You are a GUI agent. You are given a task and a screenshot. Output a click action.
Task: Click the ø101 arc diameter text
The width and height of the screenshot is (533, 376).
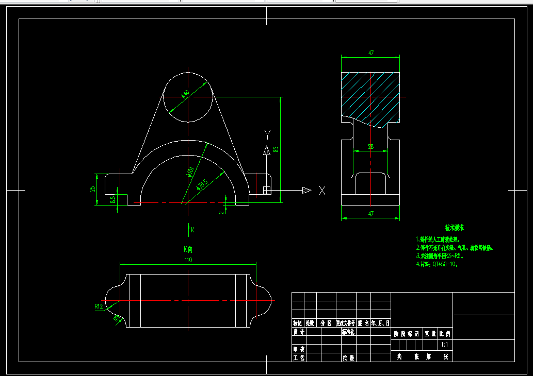(x=190, y=172)
